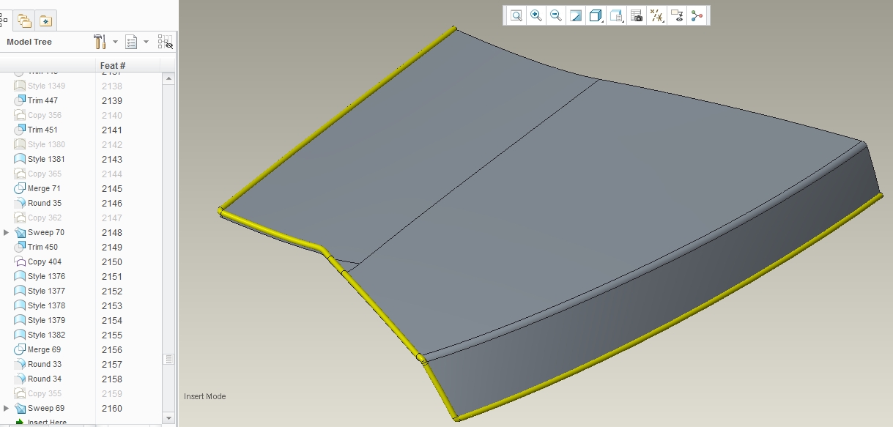This screenshot has height=427, width=893.
Task: Click the Feat # column header
Action: click(113, 66)
